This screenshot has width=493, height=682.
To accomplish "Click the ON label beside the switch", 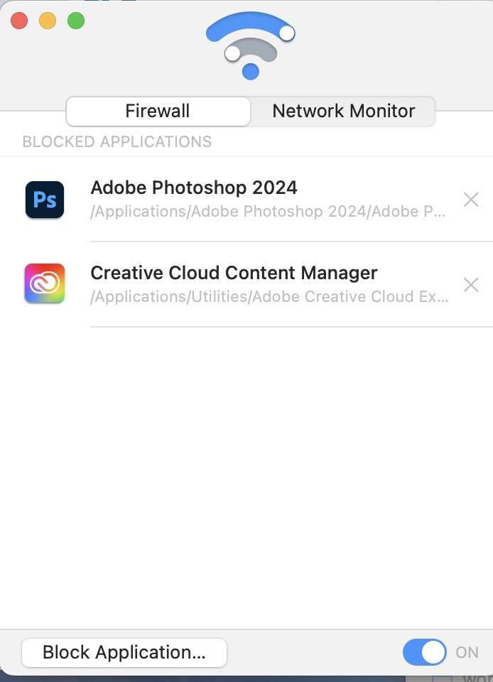I will click(467, 652).
